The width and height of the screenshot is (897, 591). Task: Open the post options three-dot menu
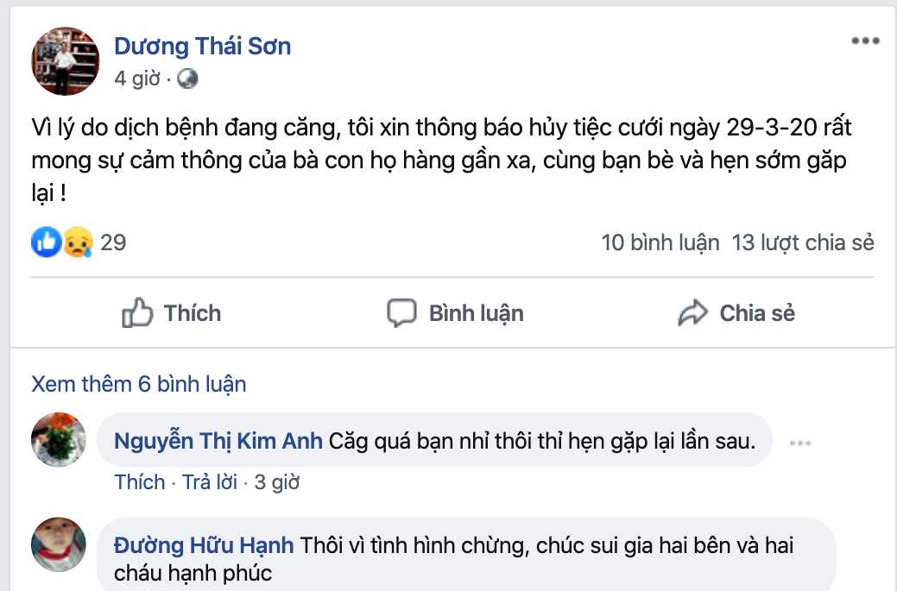tap(865, 41)
